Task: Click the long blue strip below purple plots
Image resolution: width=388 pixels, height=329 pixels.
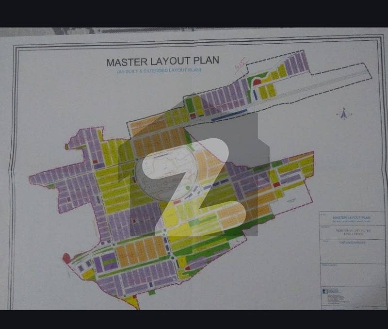Action: click(229, 115)
